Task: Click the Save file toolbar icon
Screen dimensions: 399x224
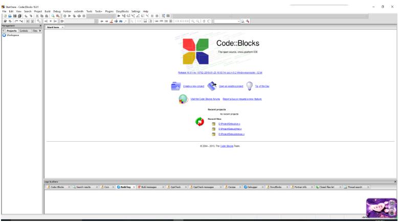Action: [15, 16]
